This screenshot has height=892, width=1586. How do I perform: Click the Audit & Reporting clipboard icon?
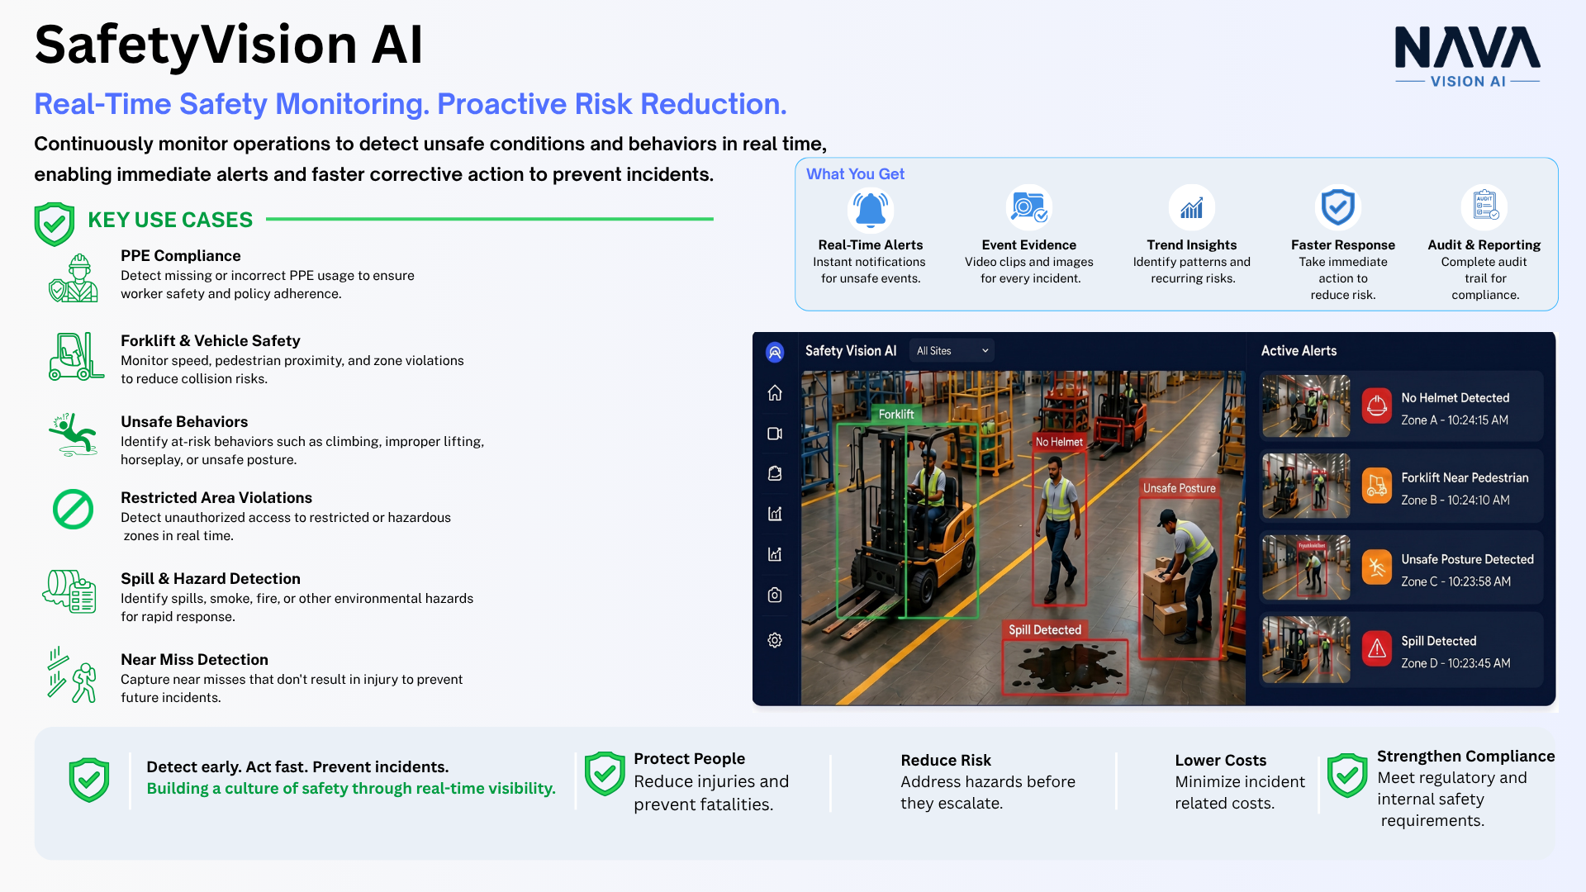click(1485, 207)
